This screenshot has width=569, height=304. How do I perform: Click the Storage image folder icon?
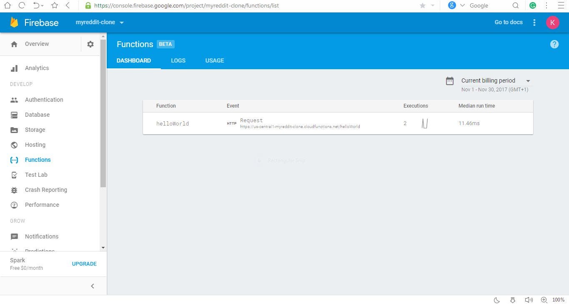coord(14,130)
